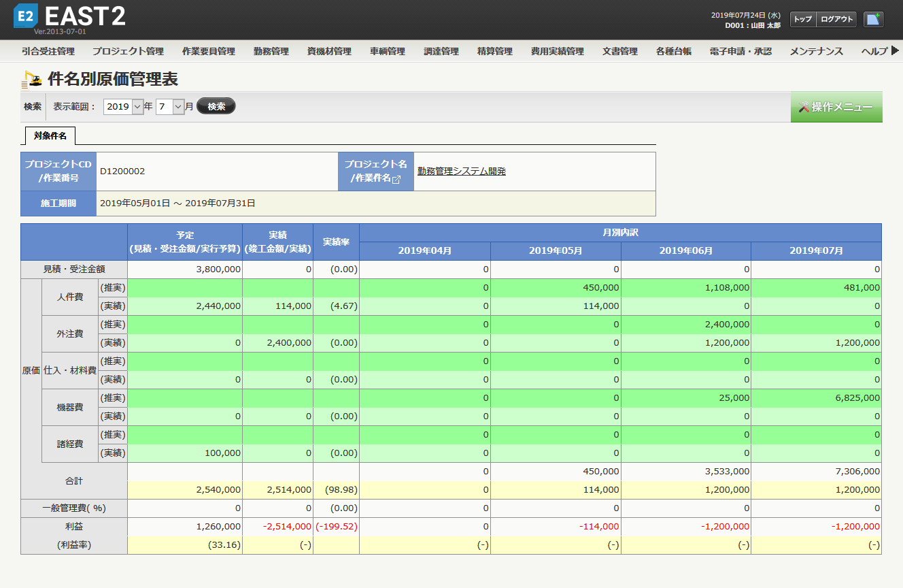
Task: Open the 勤務管理システム開発 project link
Action: tap(462, 171)
